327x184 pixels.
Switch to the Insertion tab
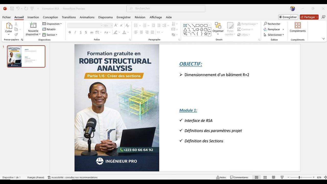click(33, 17)
